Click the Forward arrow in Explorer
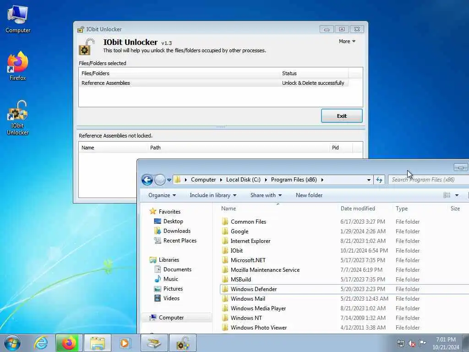This screenshot has height=352, width=469. click(x=160, y=180)
